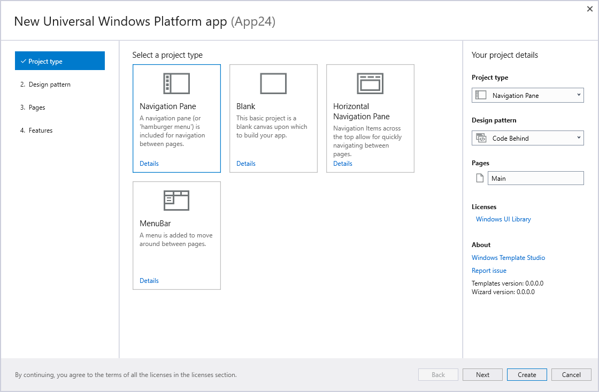
Task: Click the Code Behind icon in Design pattern dropdown
Action: tap(481, 138)
